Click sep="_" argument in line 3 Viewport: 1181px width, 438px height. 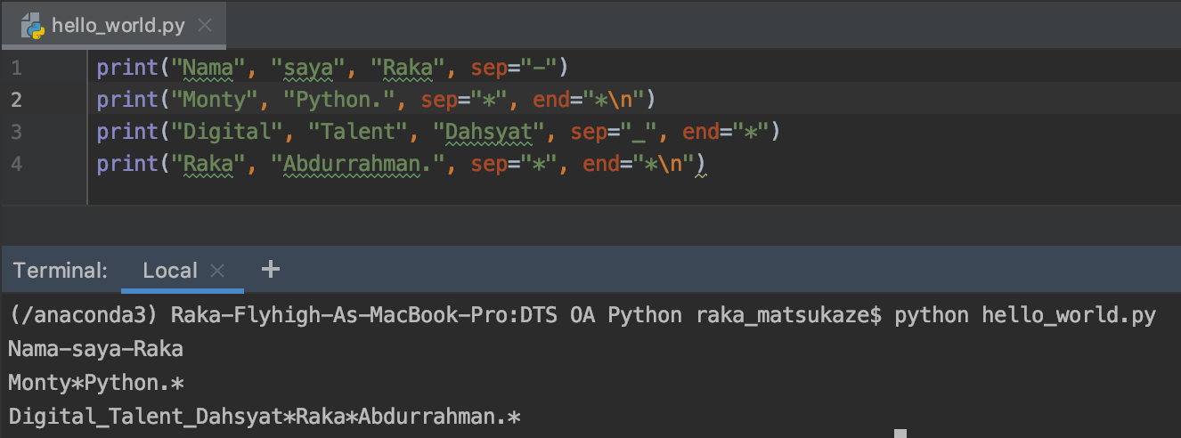coord(615,132)
